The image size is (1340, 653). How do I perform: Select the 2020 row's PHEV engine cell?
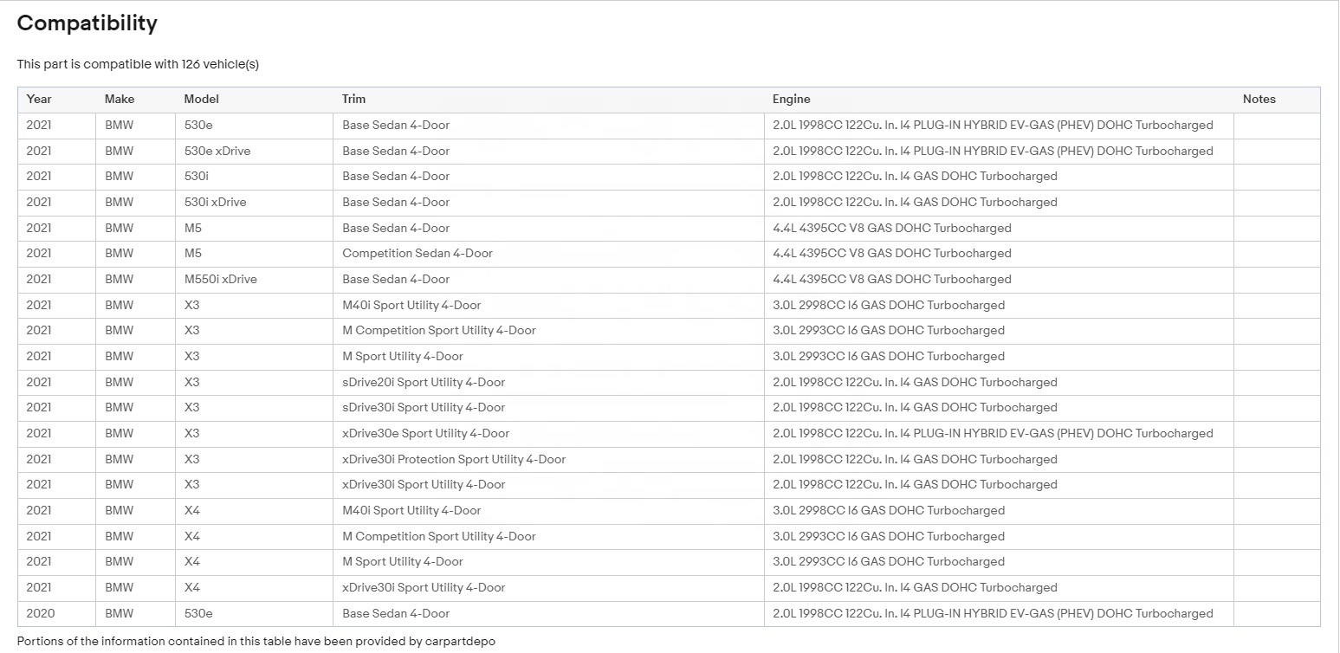[993, 613]
